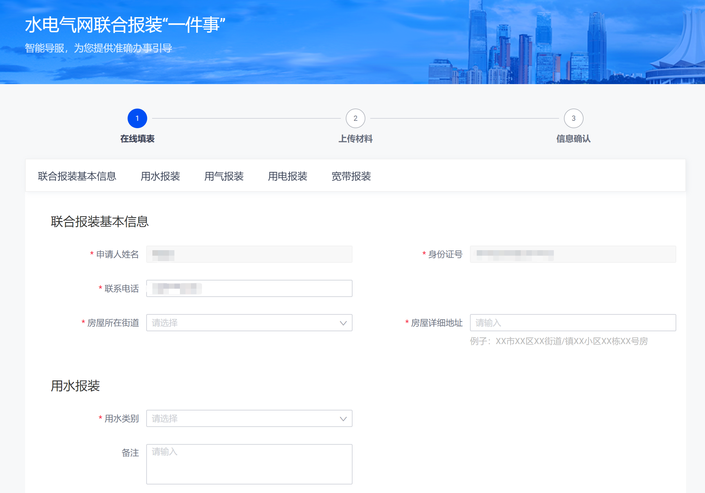The width and height of the screenshot is (705, 493).
Task: Click step 2 circle icon
Action: coord(355,118)
